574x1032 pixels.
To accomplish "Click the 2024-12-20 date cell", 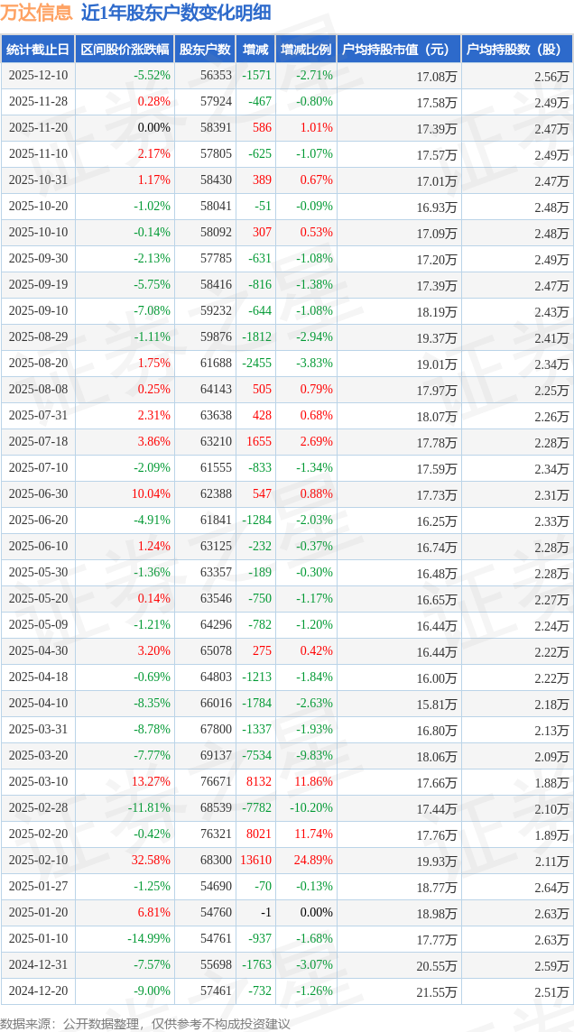I will pyautogui.click(x=38, y=991).
